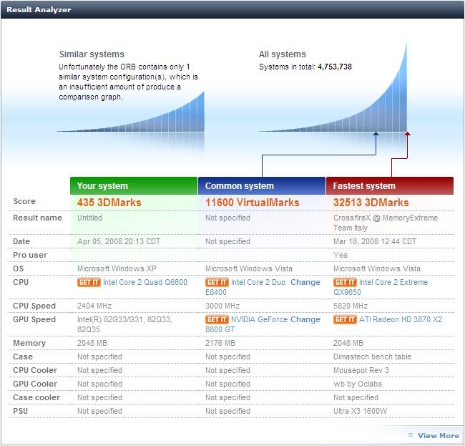Click the Pro user row label

click(30, 255)
